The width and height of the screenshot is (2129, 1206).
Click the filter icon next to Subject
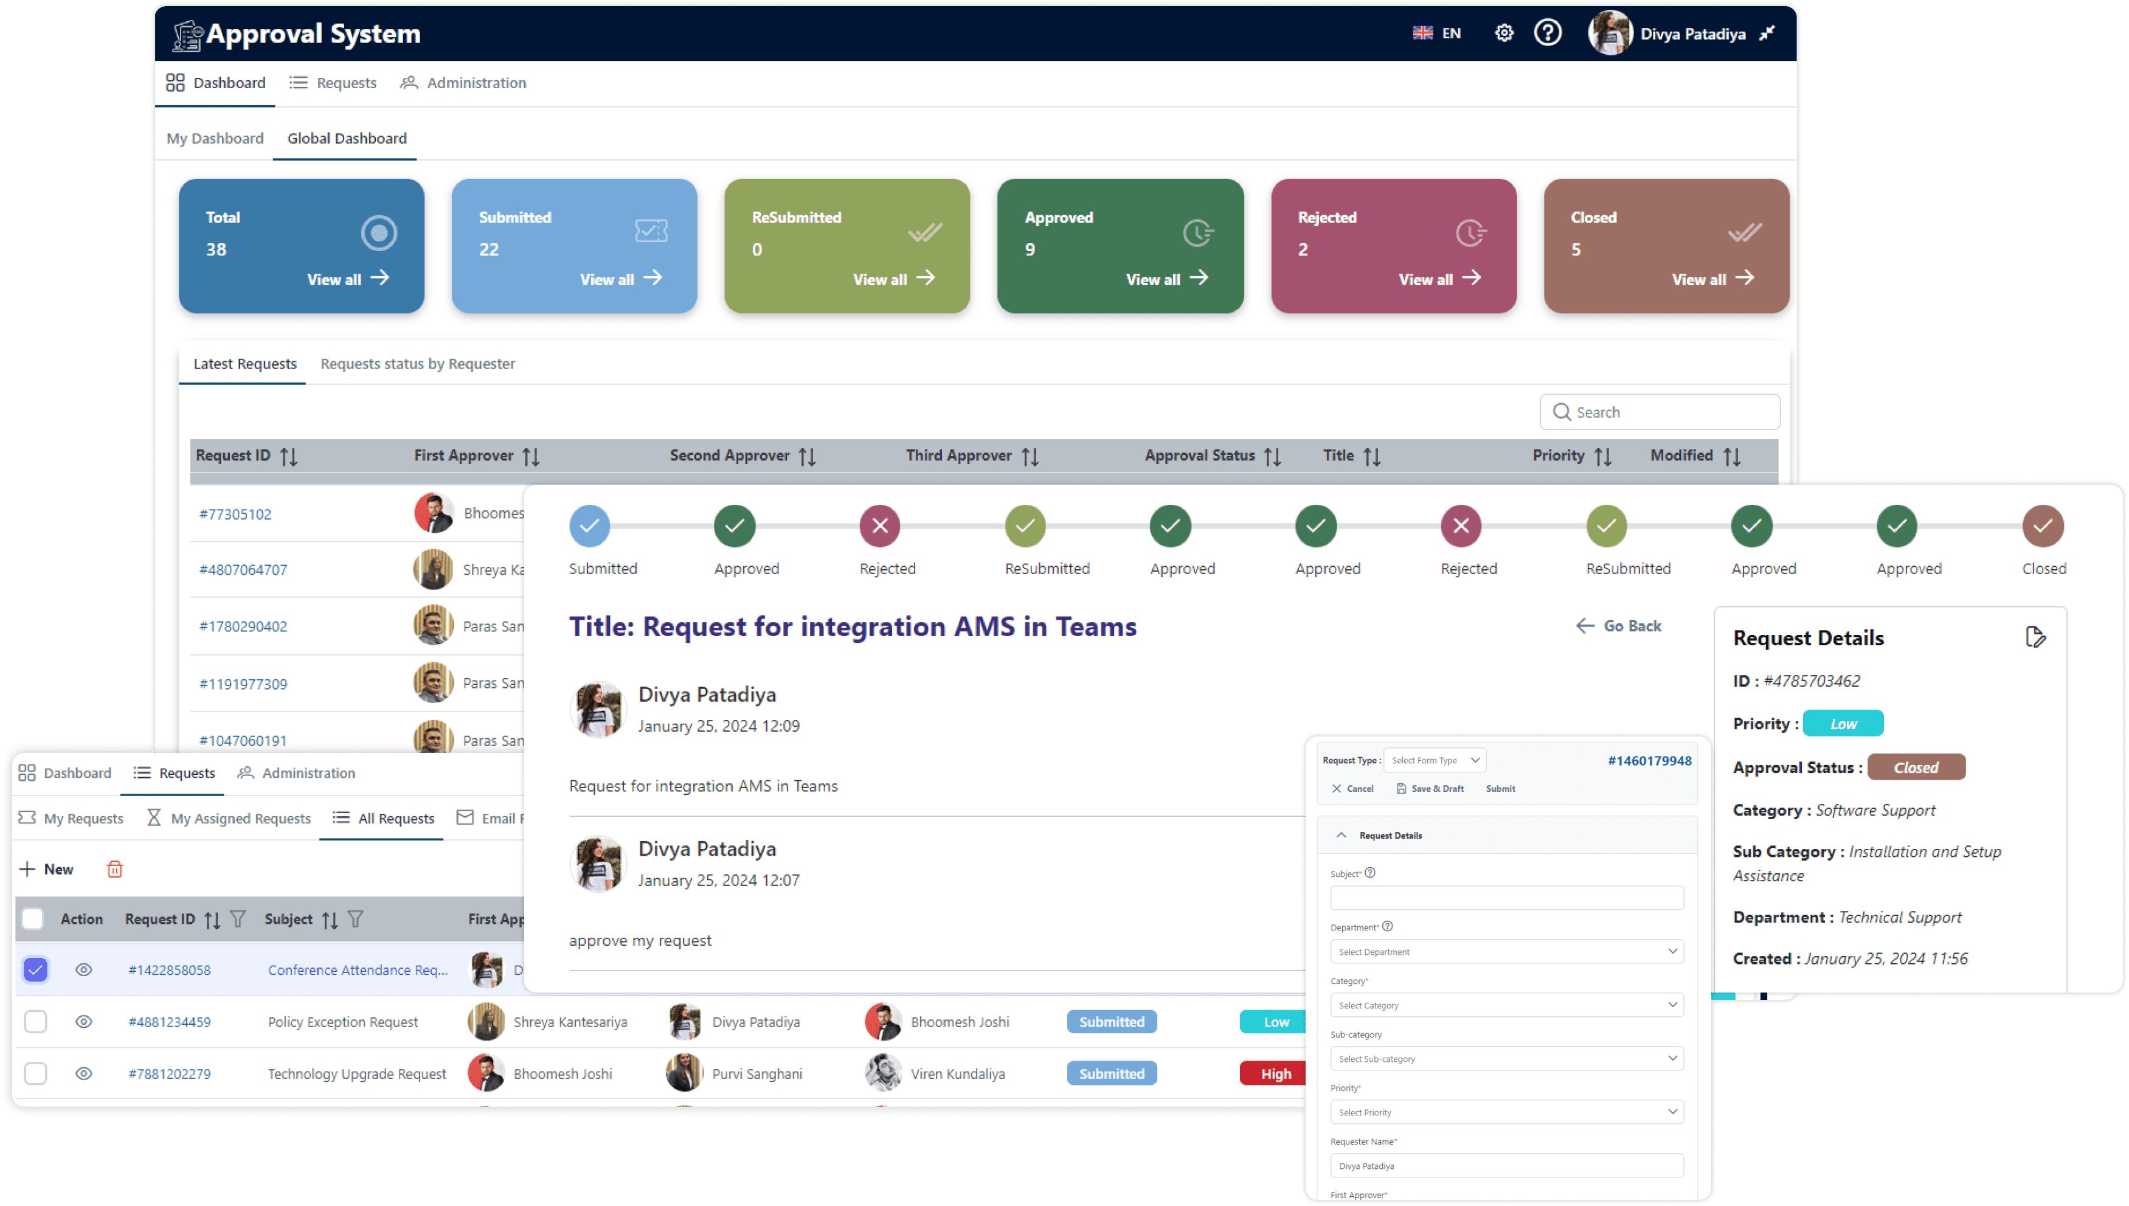click(x=356, y=918)
